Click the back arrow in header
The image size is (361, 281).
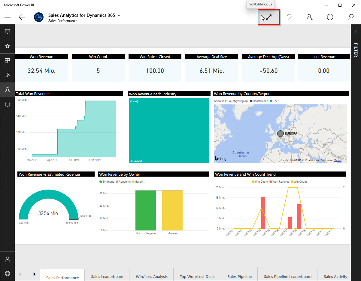pyautogui.click(x=22, y=17)
